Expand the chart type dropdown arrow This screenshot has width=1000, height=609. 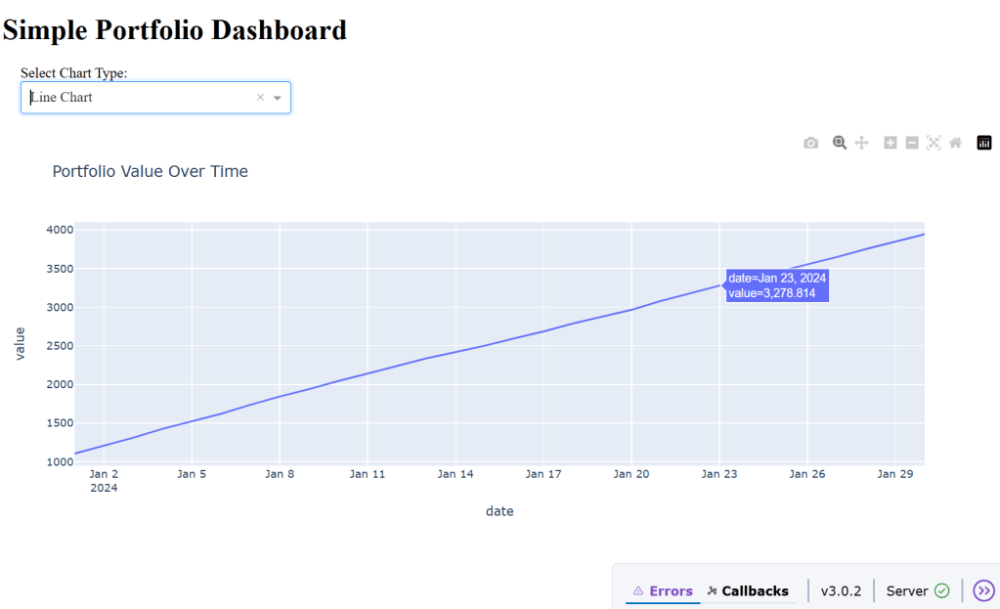pyautogui.click(x=278, y=98)
